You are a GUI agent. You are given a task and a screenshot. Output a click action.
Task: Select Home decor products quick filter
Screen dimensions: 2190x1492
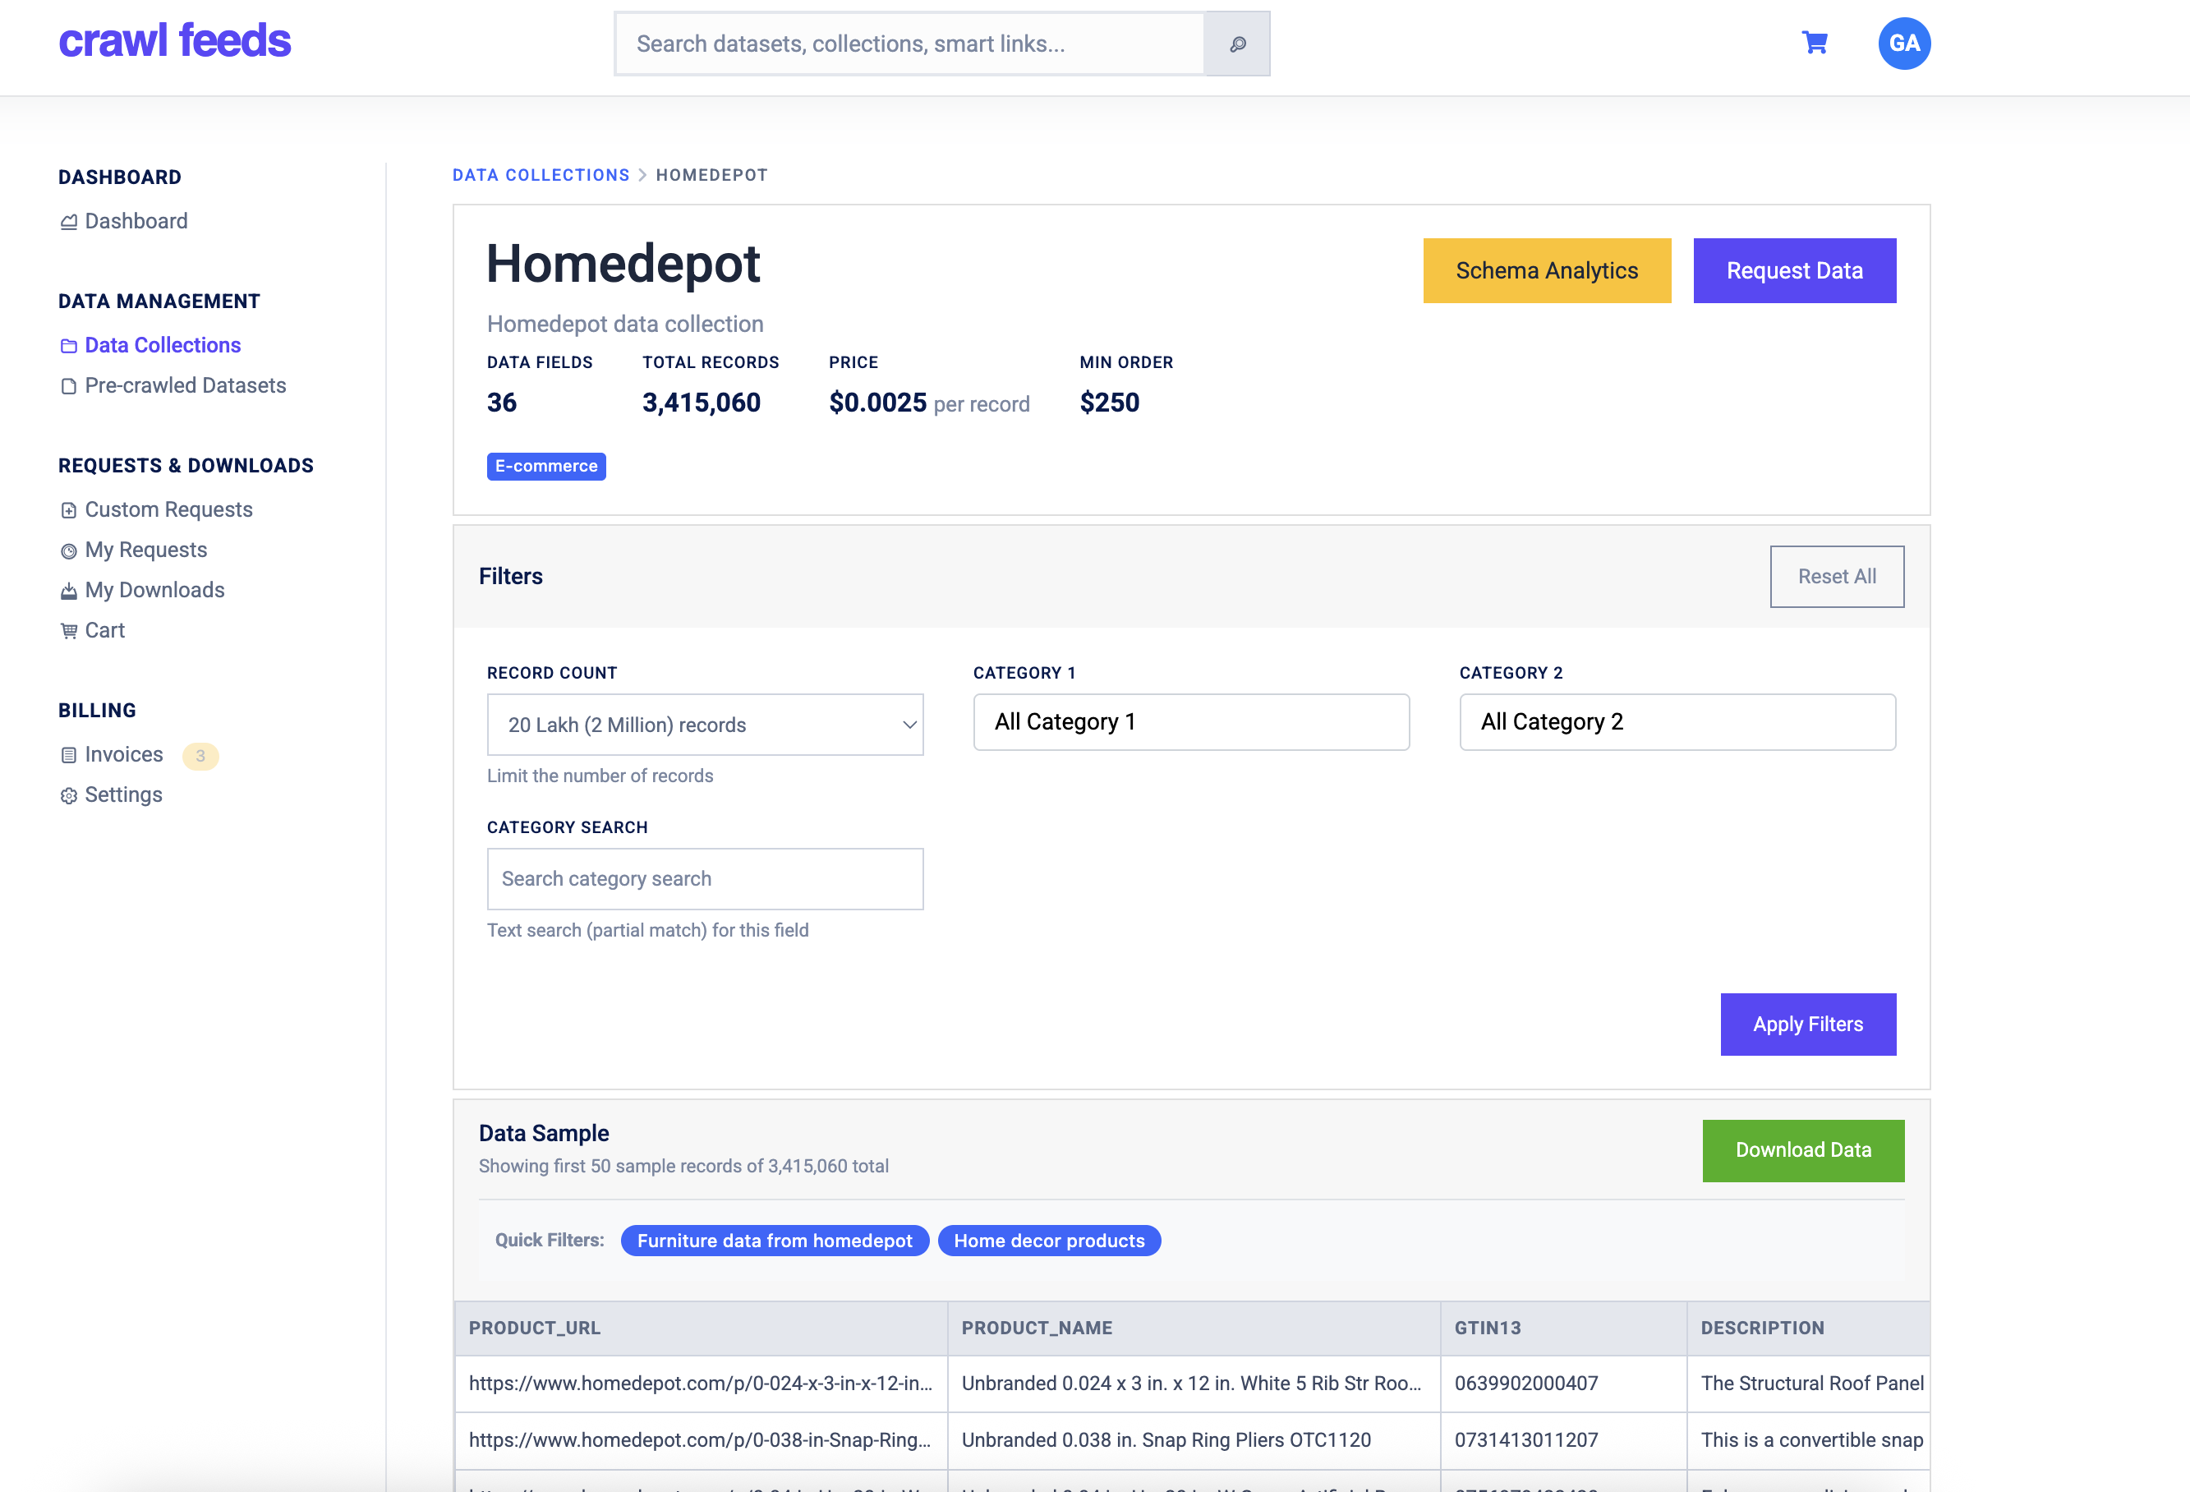(x=1048, y=1241)
